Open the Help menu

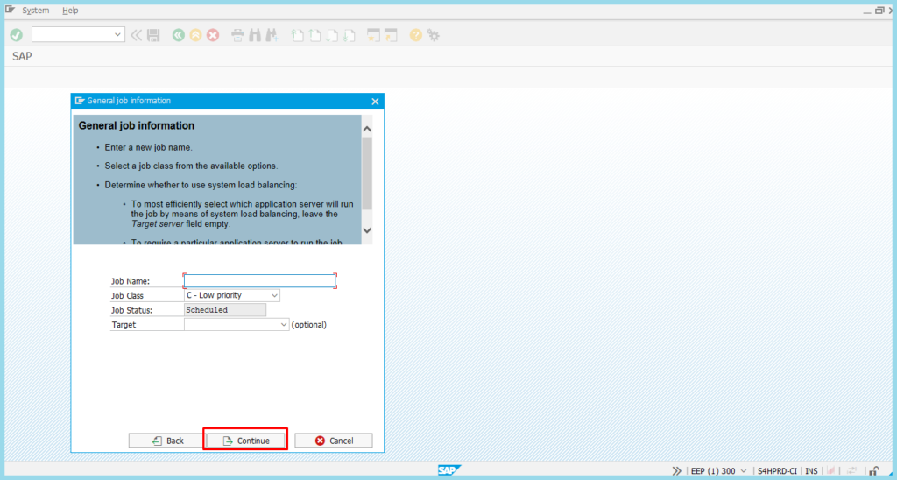[x=70, y=11]
